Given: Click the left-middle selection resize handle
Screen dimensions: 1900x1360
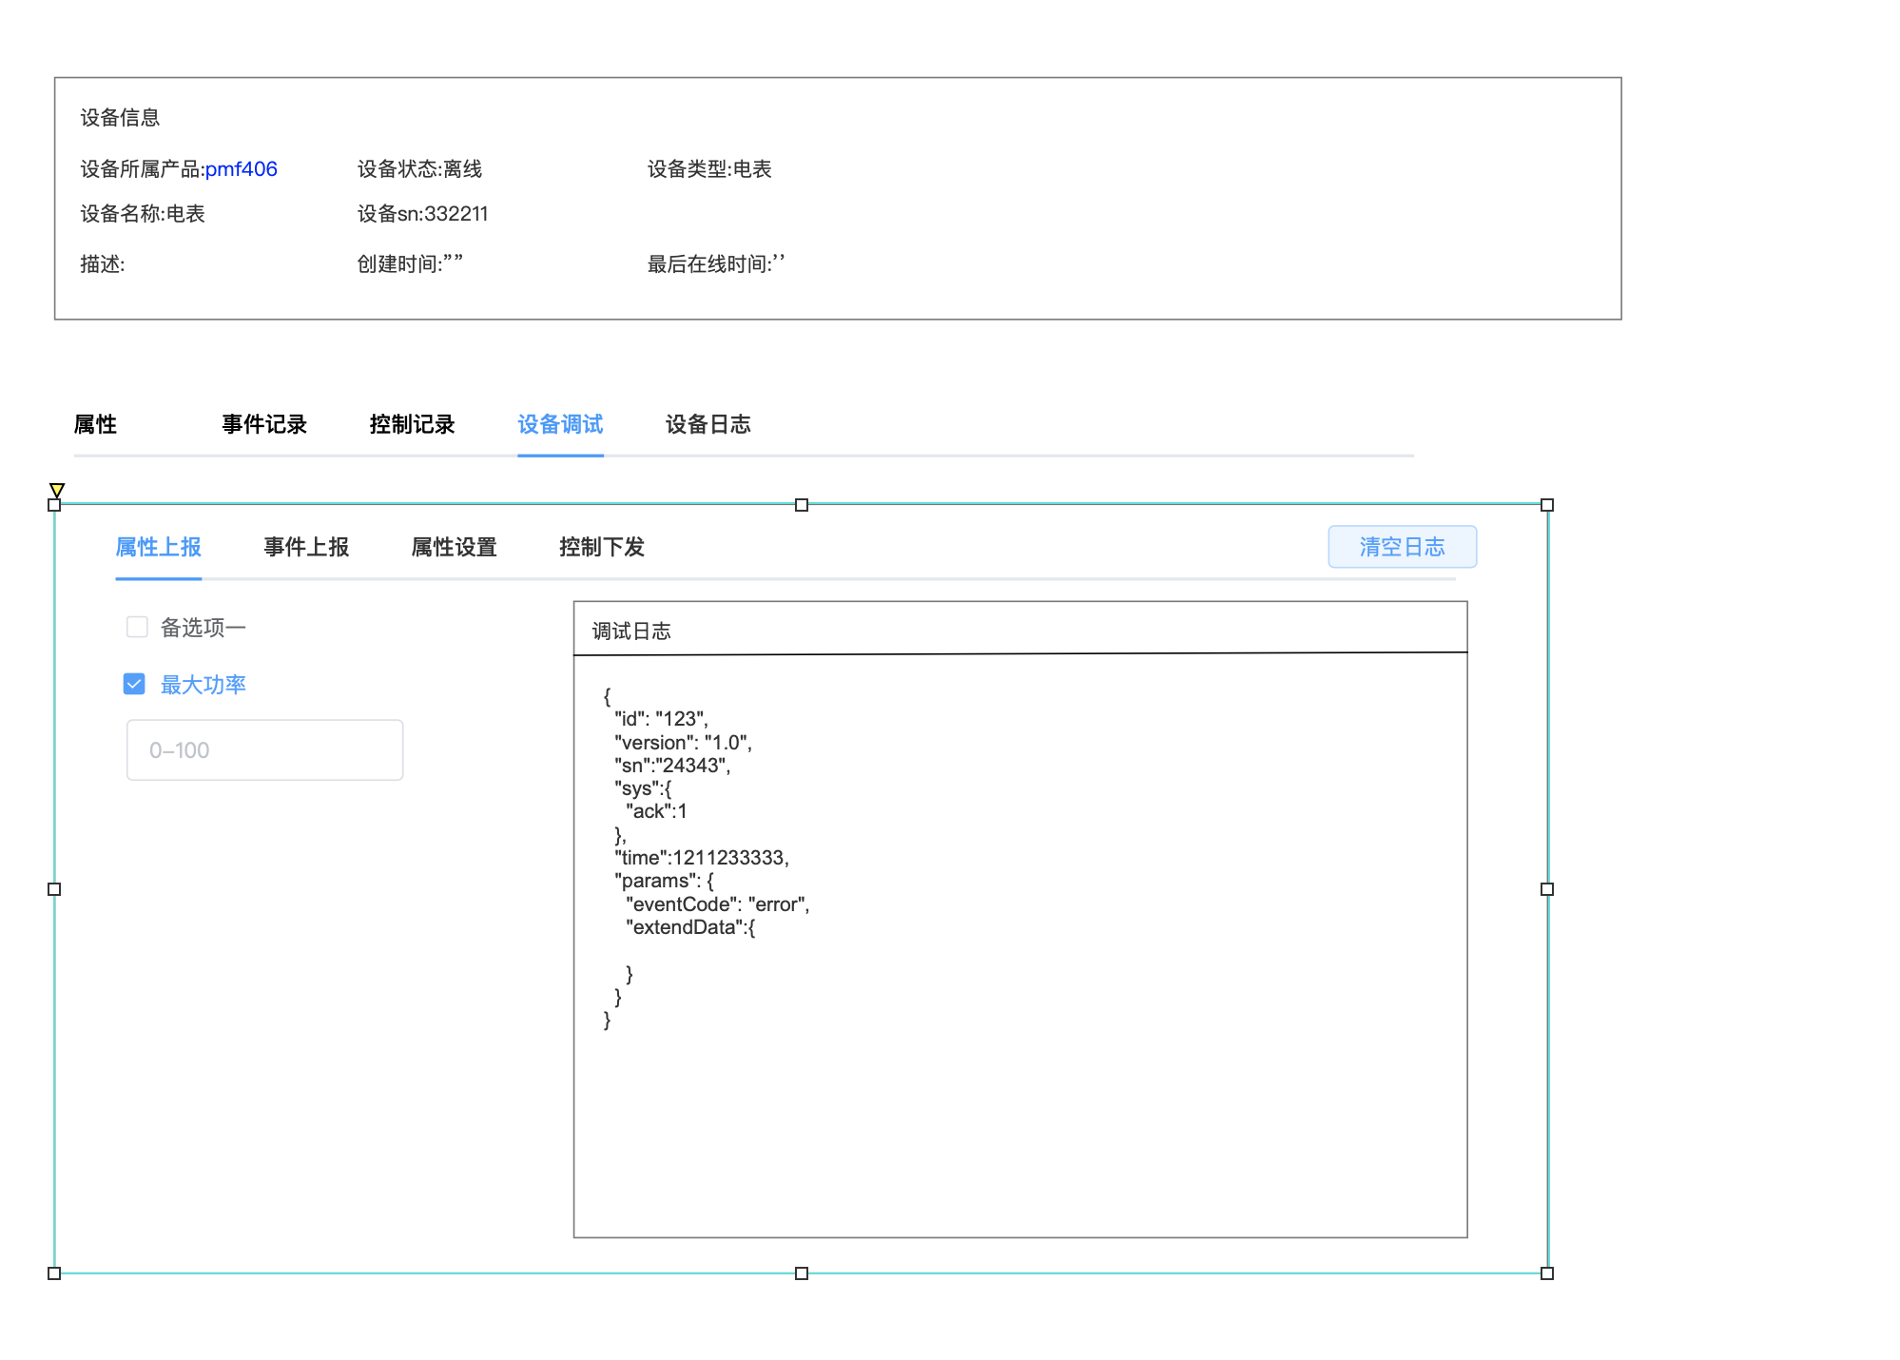Looking at the screenshot, I should [54, 889].
